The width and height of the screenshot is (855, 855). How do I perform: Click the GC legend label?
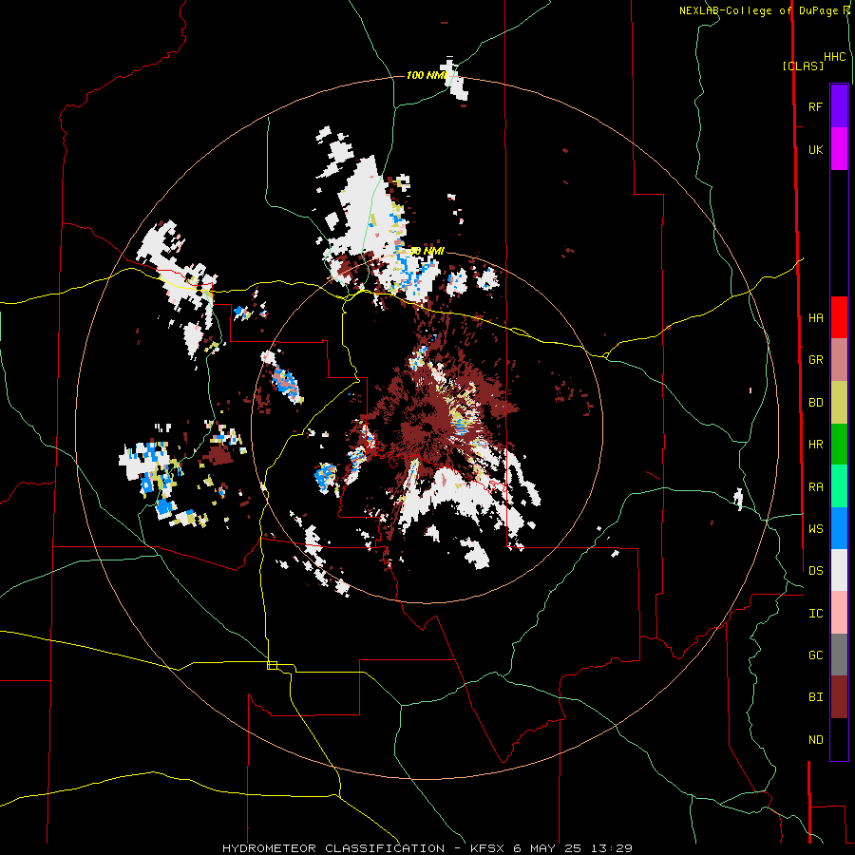pyautogui.click(x=815, y=655)
